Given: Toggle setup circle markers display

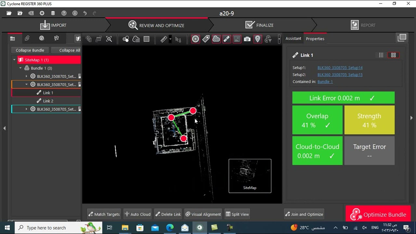Looking at the screenshot, I should (195, 39).
